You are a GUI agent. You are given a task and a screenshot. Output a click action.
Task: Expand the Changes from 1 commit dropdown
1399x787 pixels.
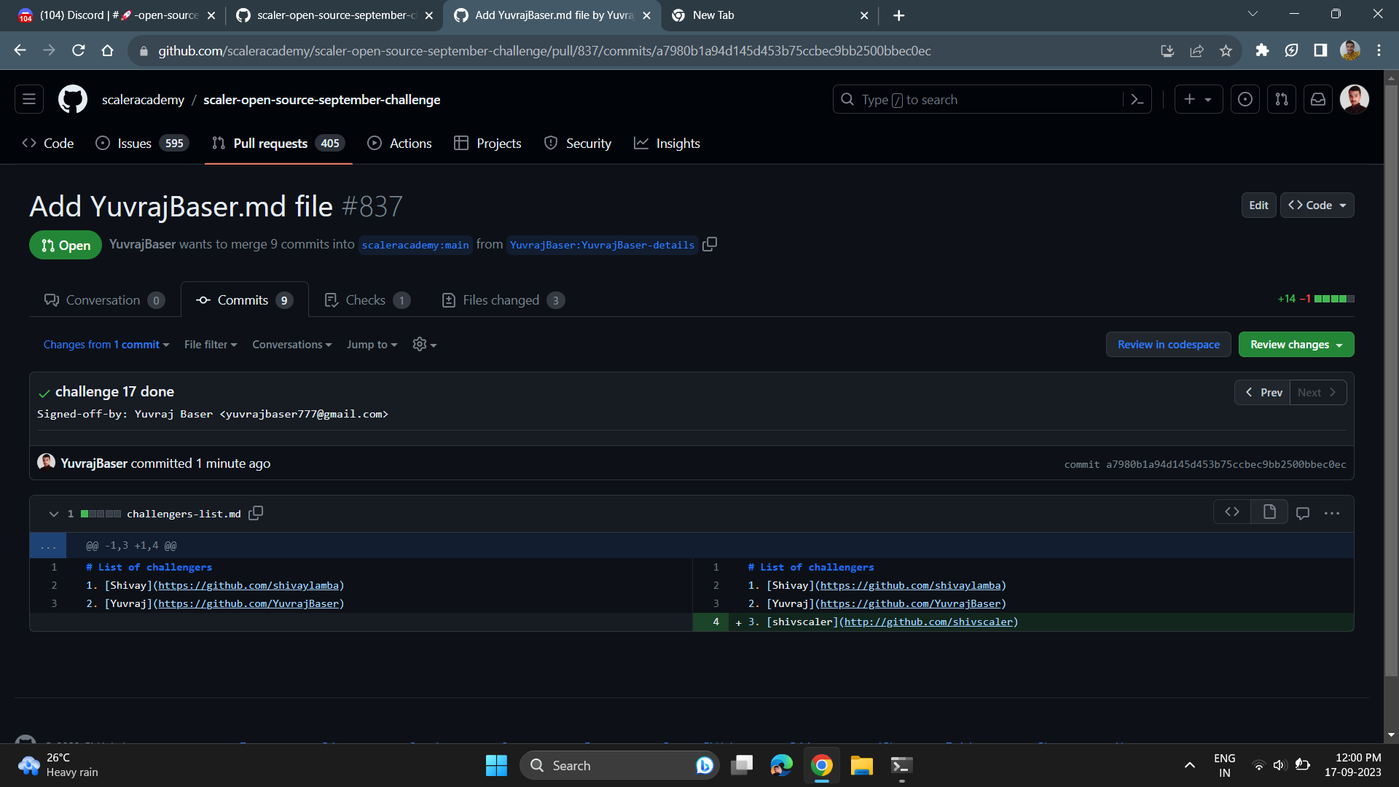tap(106, 344)
